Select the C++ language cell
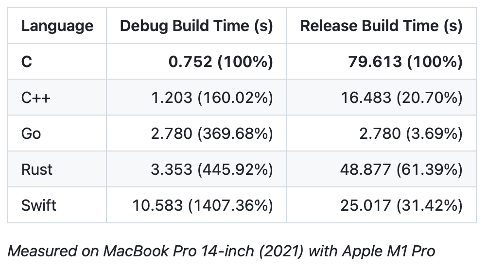 [x=36, y=98]
